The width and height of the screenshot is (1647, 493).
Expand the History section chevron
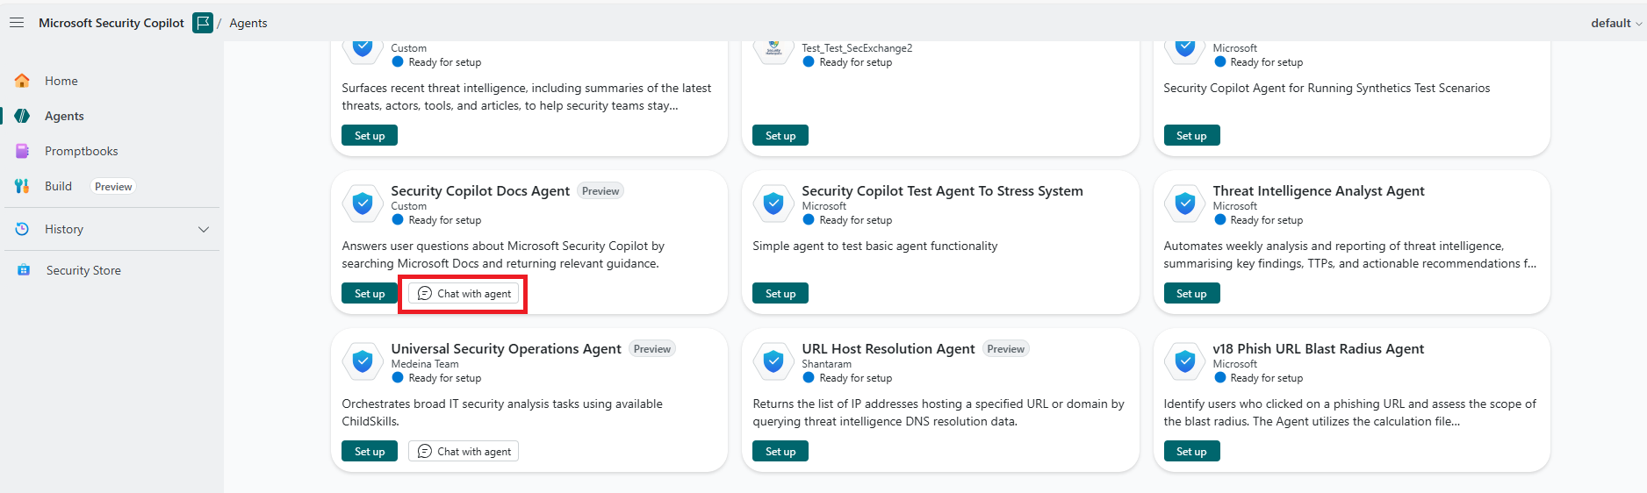click(x=204, y=229)
